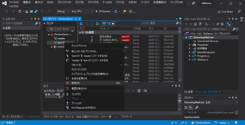Screen dimensions: 245x125
Task: Open Any CPU platform dropdown
Action: (82, 11)
